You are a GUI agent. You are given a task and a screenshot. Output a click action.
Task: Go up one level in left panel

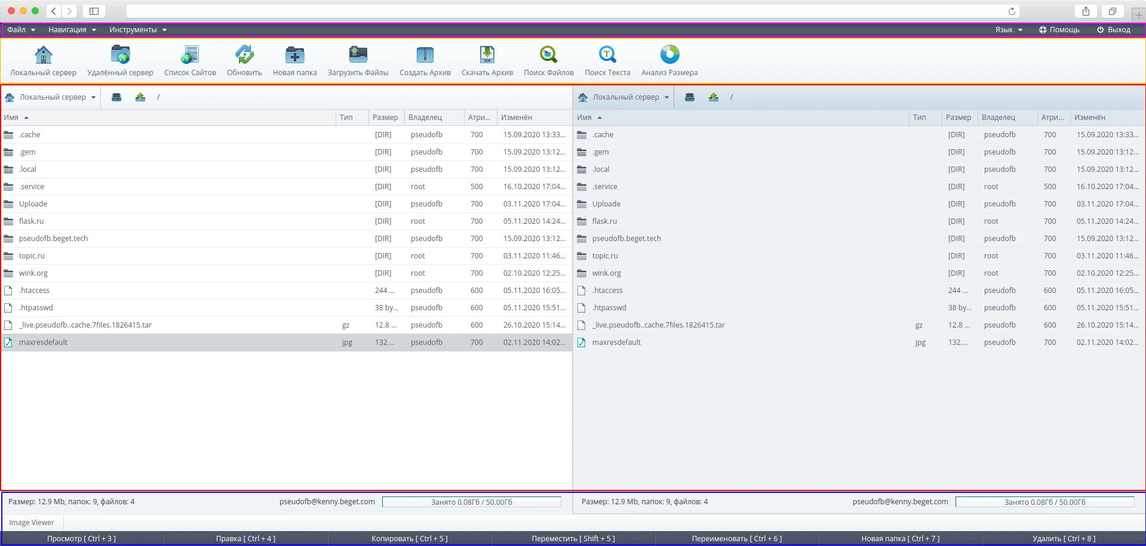coord(140,97)
